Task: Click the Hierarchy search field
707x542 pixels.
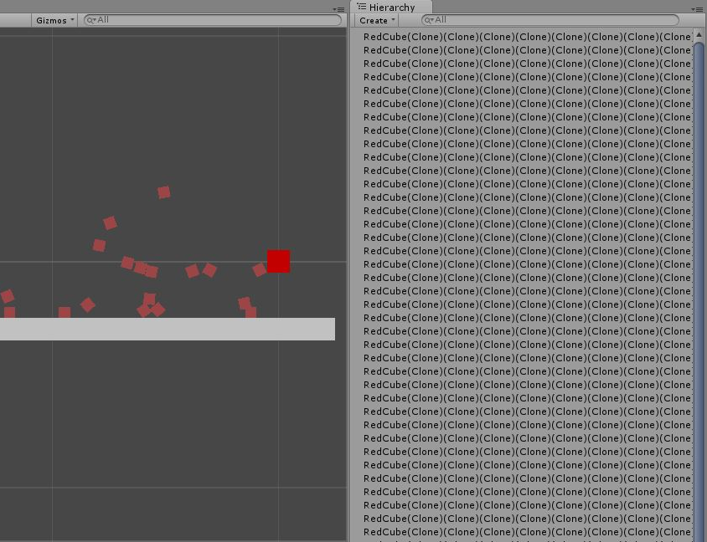Action: (x=550, y=20)
